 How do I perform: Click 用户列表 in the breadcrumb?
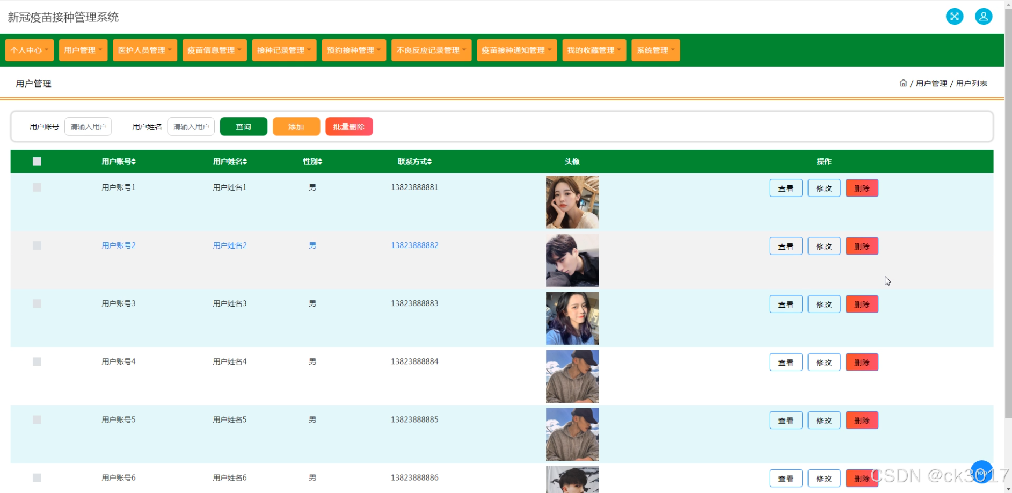[x=972, y=83]
